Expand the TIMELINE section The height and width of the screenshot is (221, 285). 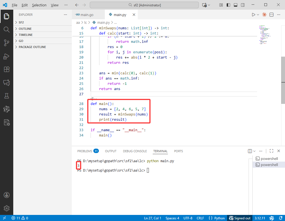coord(43,35)
